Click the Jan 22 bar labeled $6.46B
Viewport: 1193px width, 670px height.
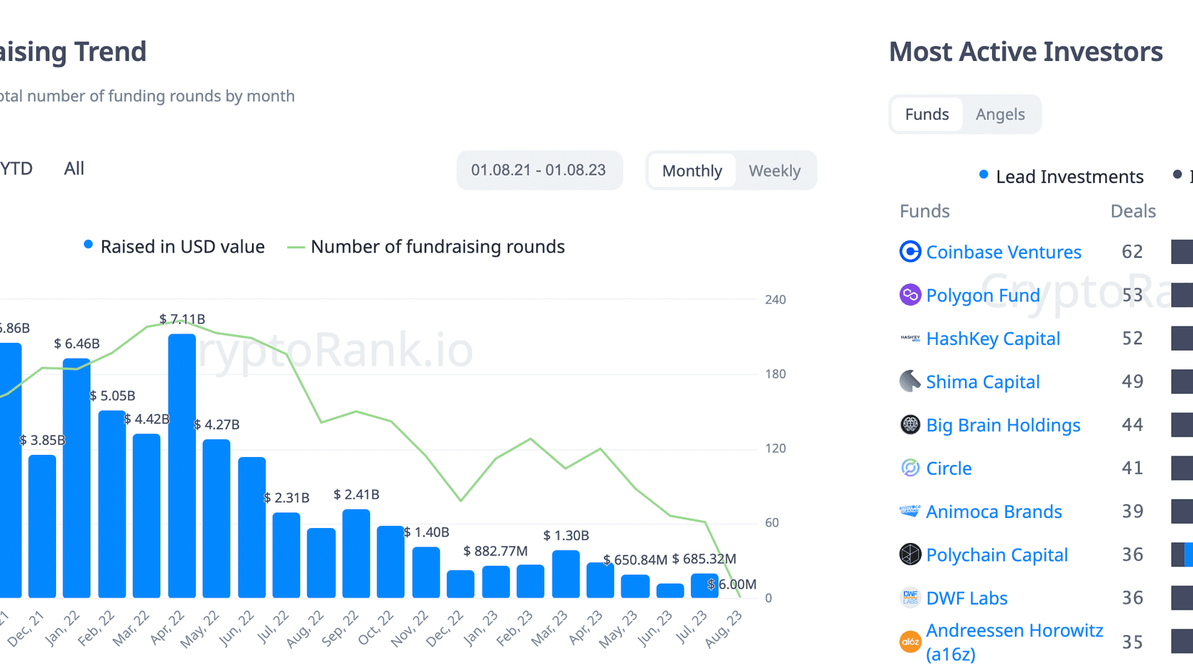[x=77, y=478]
